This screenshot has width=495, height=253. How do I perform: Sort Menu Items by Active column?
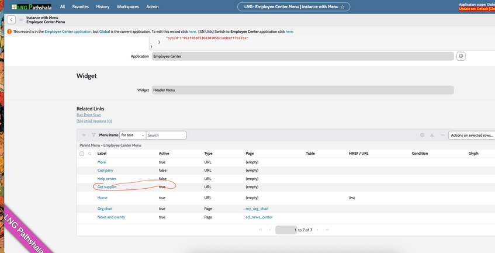[x=164, y=154]
